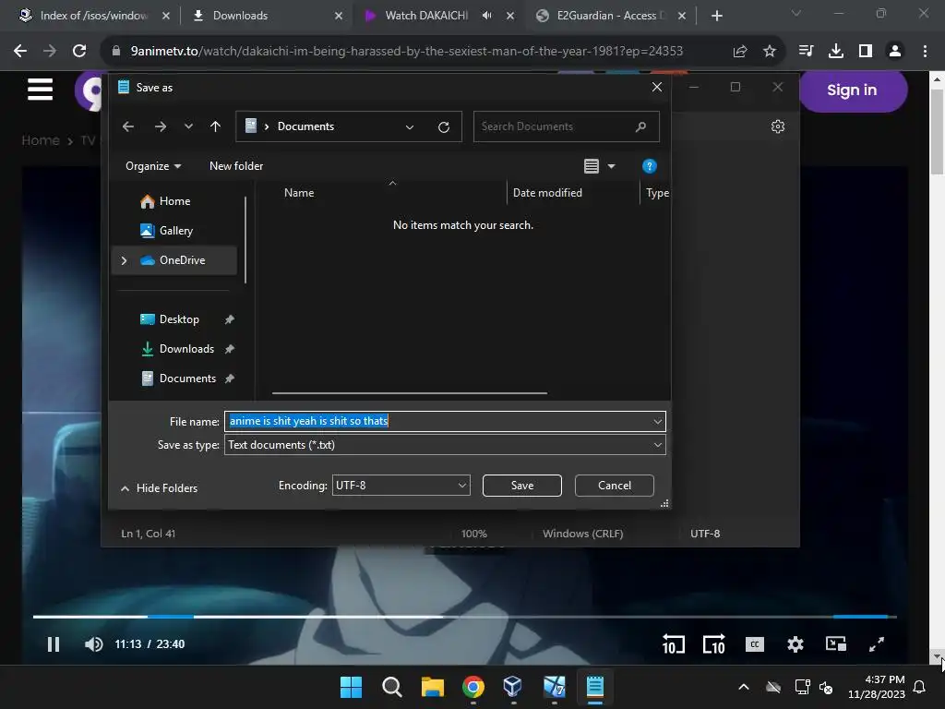Open File Explorer from taskbar

tap(432, 687)
